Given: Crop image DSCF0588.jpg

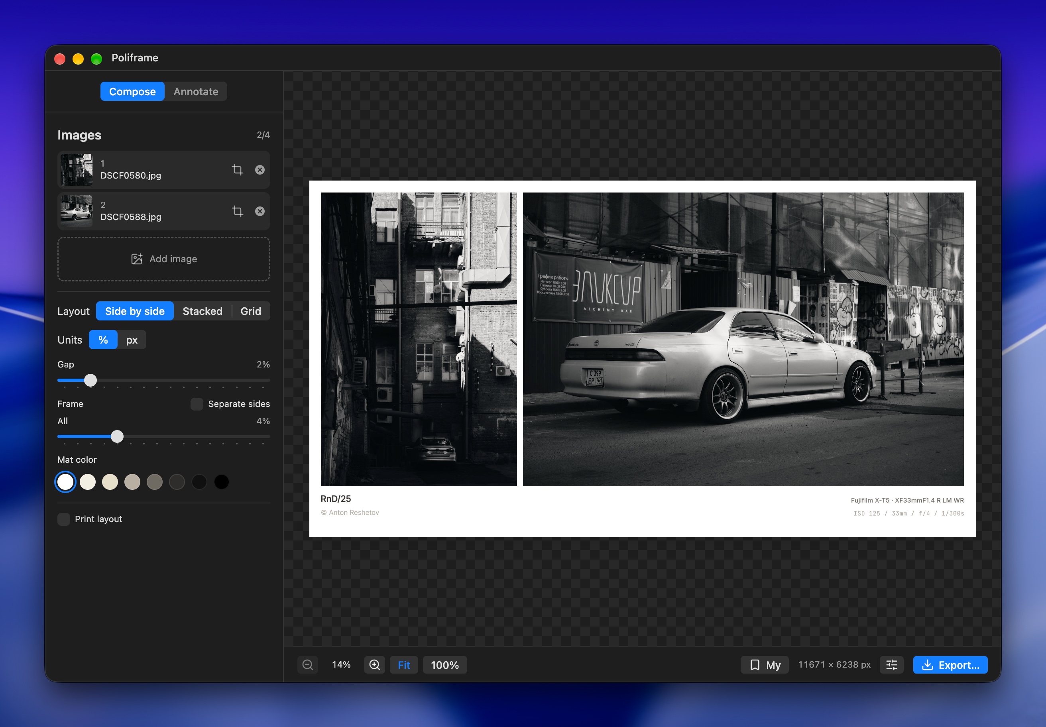Looking at the screenshot, I should point(237,211).
